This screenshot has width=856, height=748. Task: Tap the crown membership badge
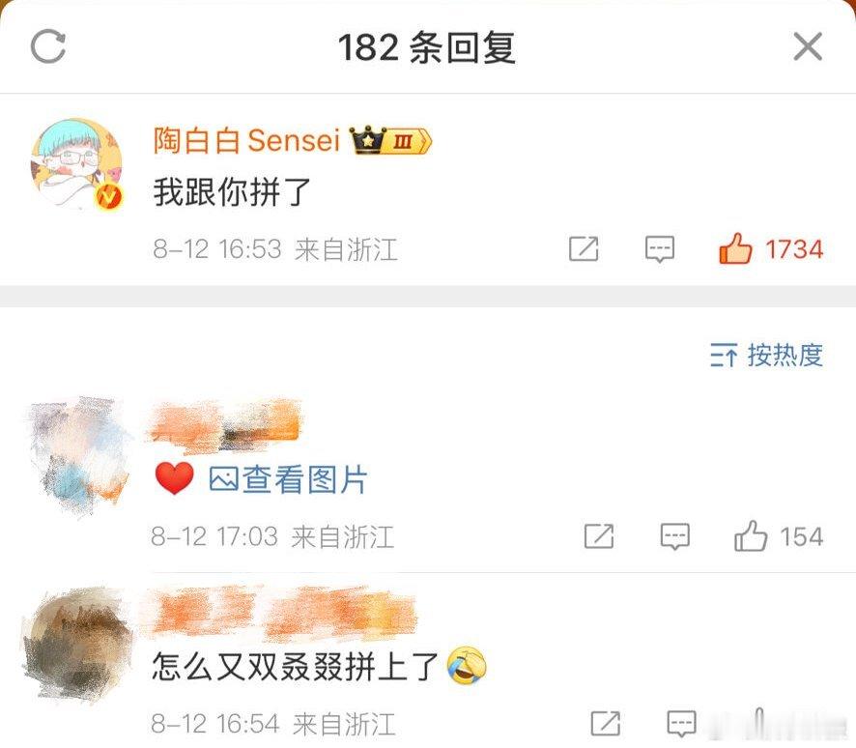pyautogui.click(x=390, y=140)
